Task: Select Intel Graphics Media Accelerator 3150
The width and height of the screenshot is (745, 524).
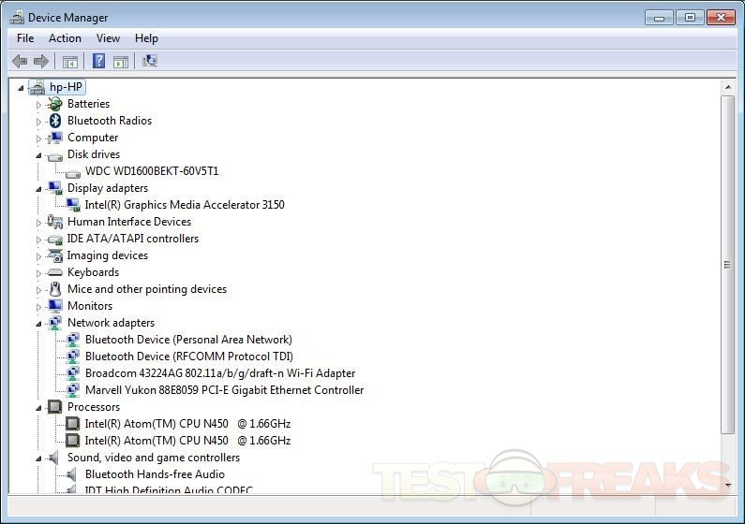Action: click(x=184, y=205)
